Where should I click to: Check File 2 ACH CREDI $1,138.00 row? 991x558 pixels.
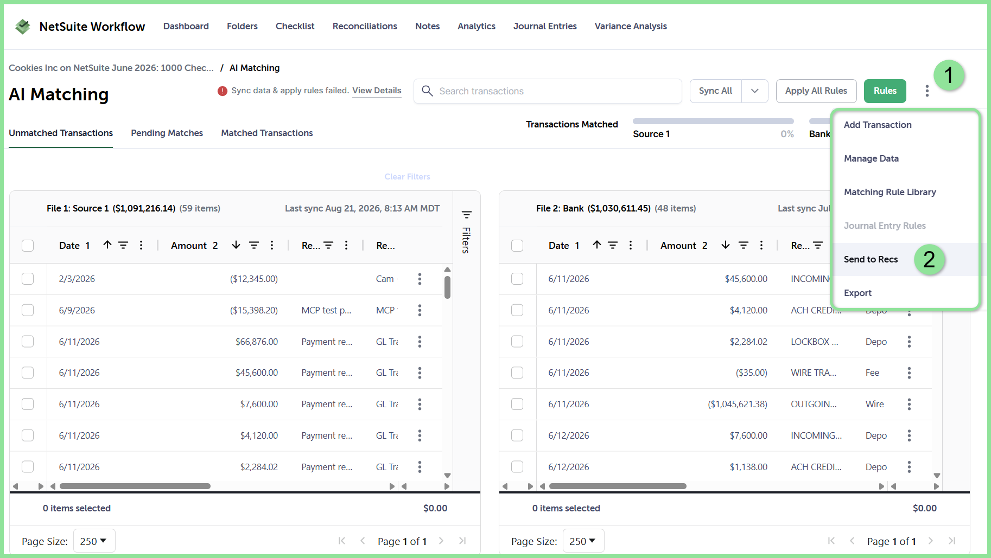(517, 467)
